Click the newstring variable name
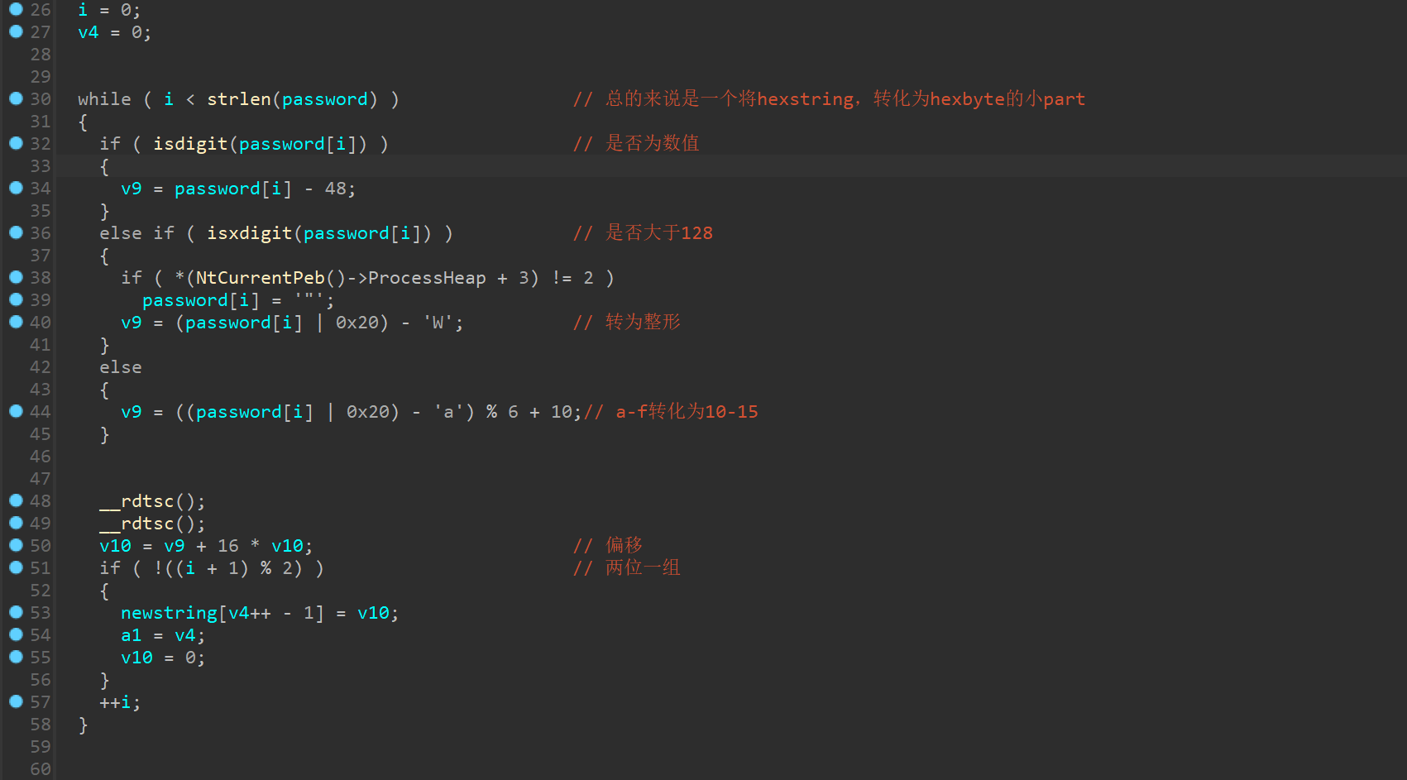1407x780 pixels. (169, 613)
